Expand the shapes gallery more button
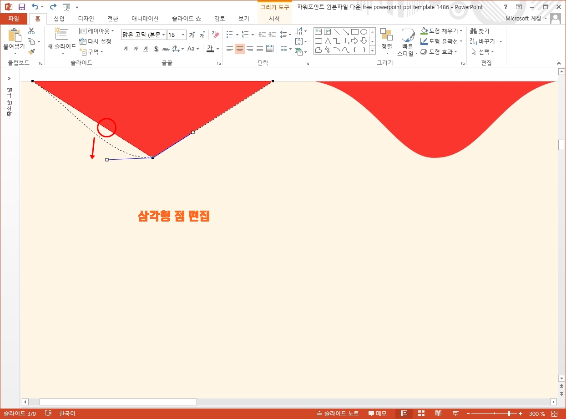566x419 pixels. point(372,50)
